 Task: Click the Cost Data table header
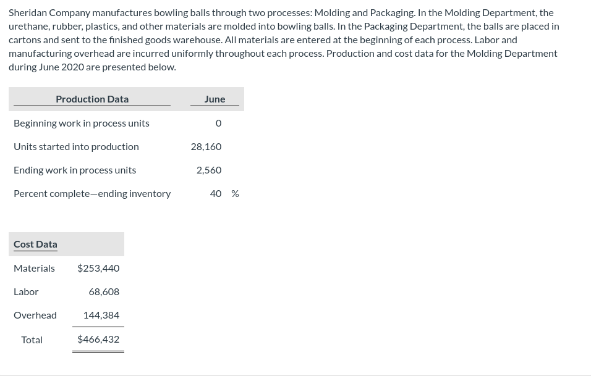pyautogui.click(x=35, y=244)
